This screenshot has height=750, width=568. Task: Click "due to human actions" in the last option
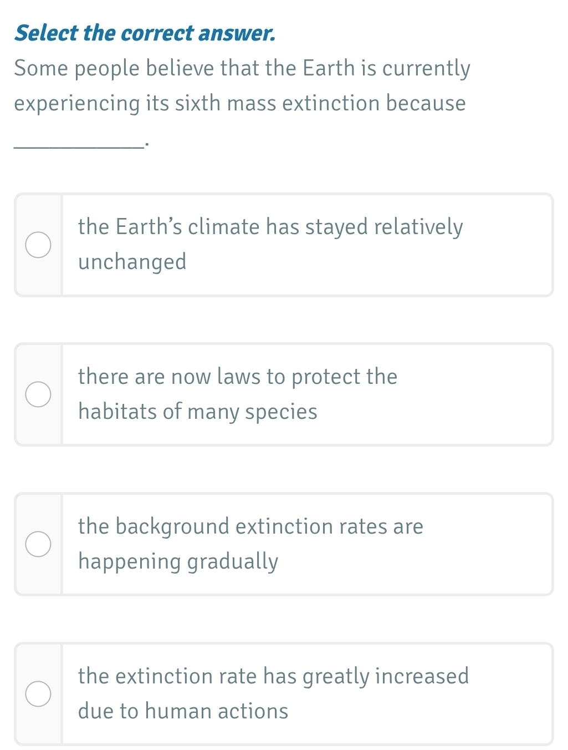pyautogui.click(x=183, y=711)
